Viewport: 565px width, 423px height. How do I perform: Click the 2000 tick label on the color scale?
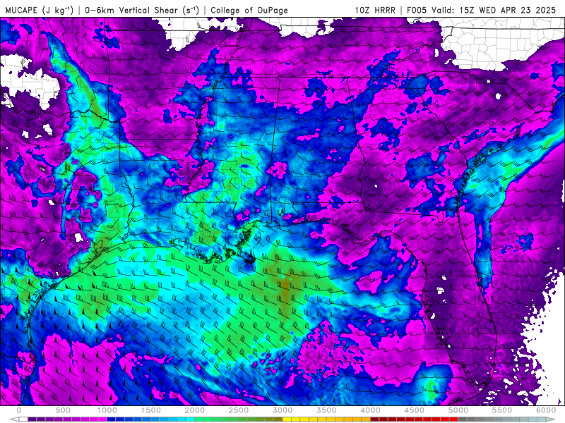click(x=195, y=410)
